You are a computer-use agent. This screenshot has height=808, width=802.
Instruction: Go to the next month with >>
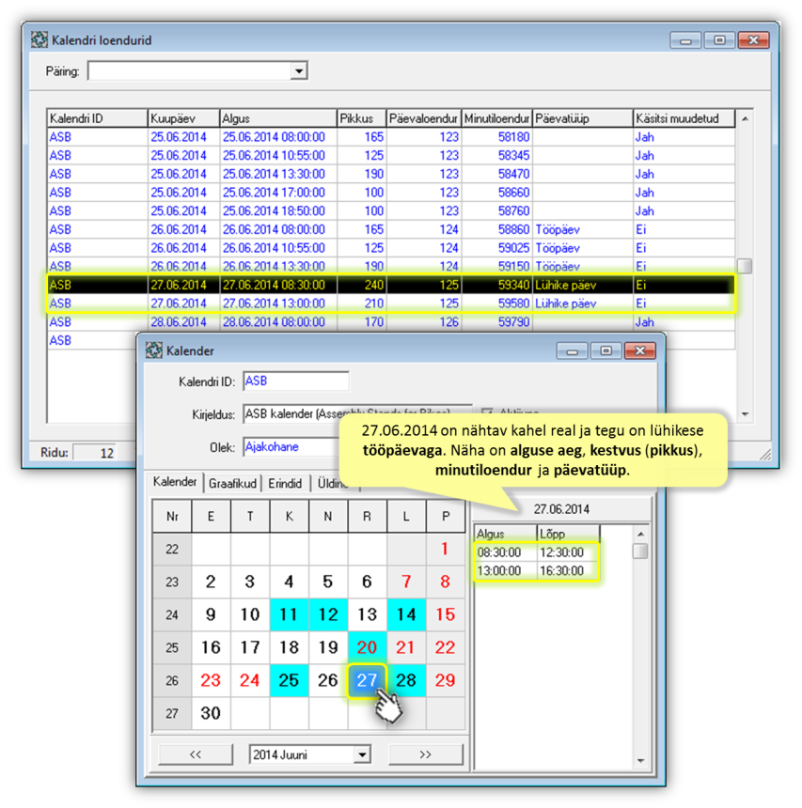click(x=426, y=754)
